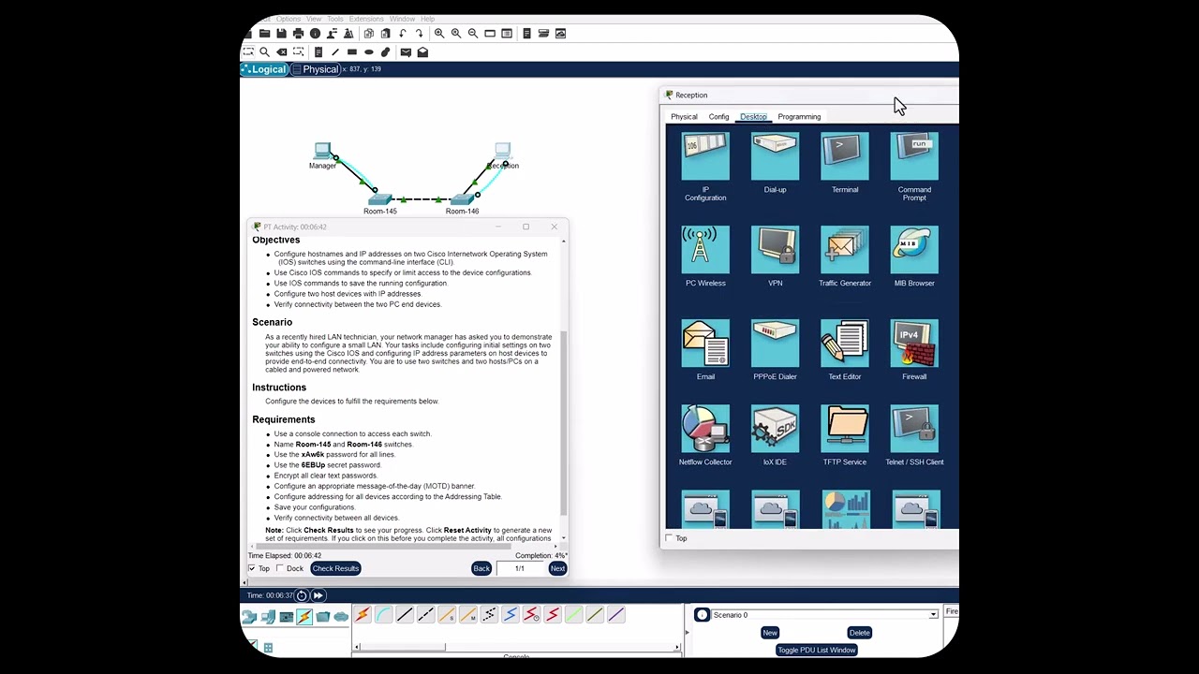Image resolution: width=1199 pixels, height=674 pixels.
Task: Open the Dial-up app
Action: [775, 163]
